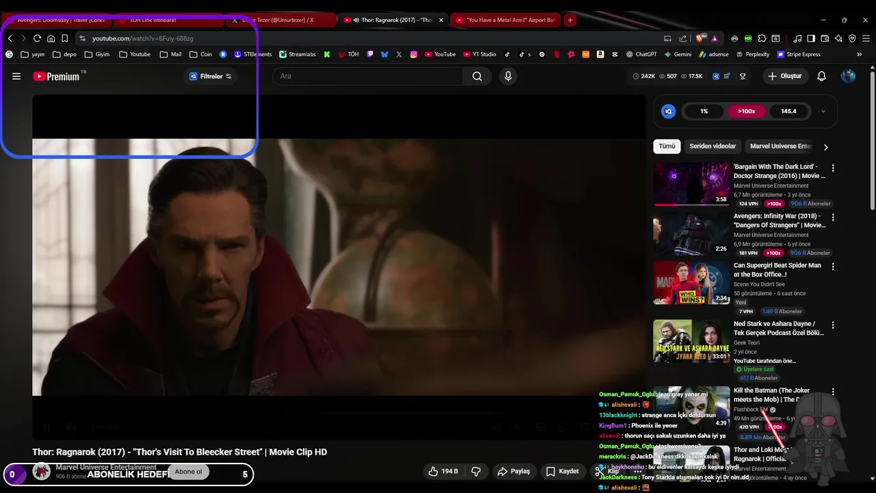The height and width of the screenshot is (493, 876).
Task: Like the video with 194 B likes
Action: coord(443,471)
